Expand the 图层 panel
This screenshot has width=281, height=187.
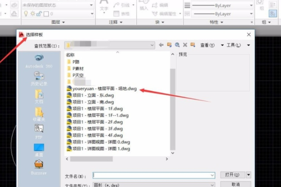tap(58, 22)
